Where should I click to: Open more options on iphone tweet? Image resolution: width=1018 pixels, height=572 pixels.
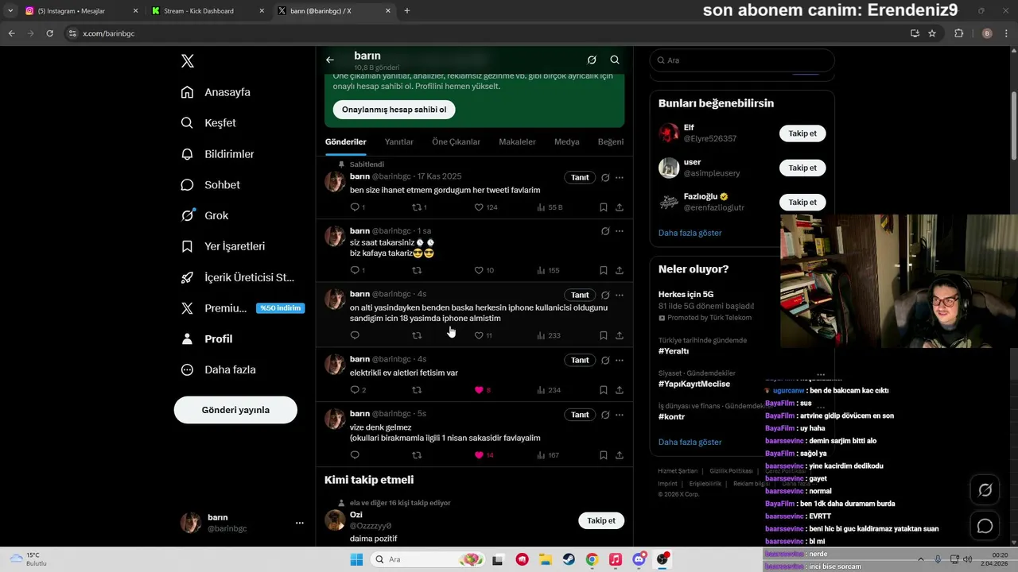coord(620,295)
